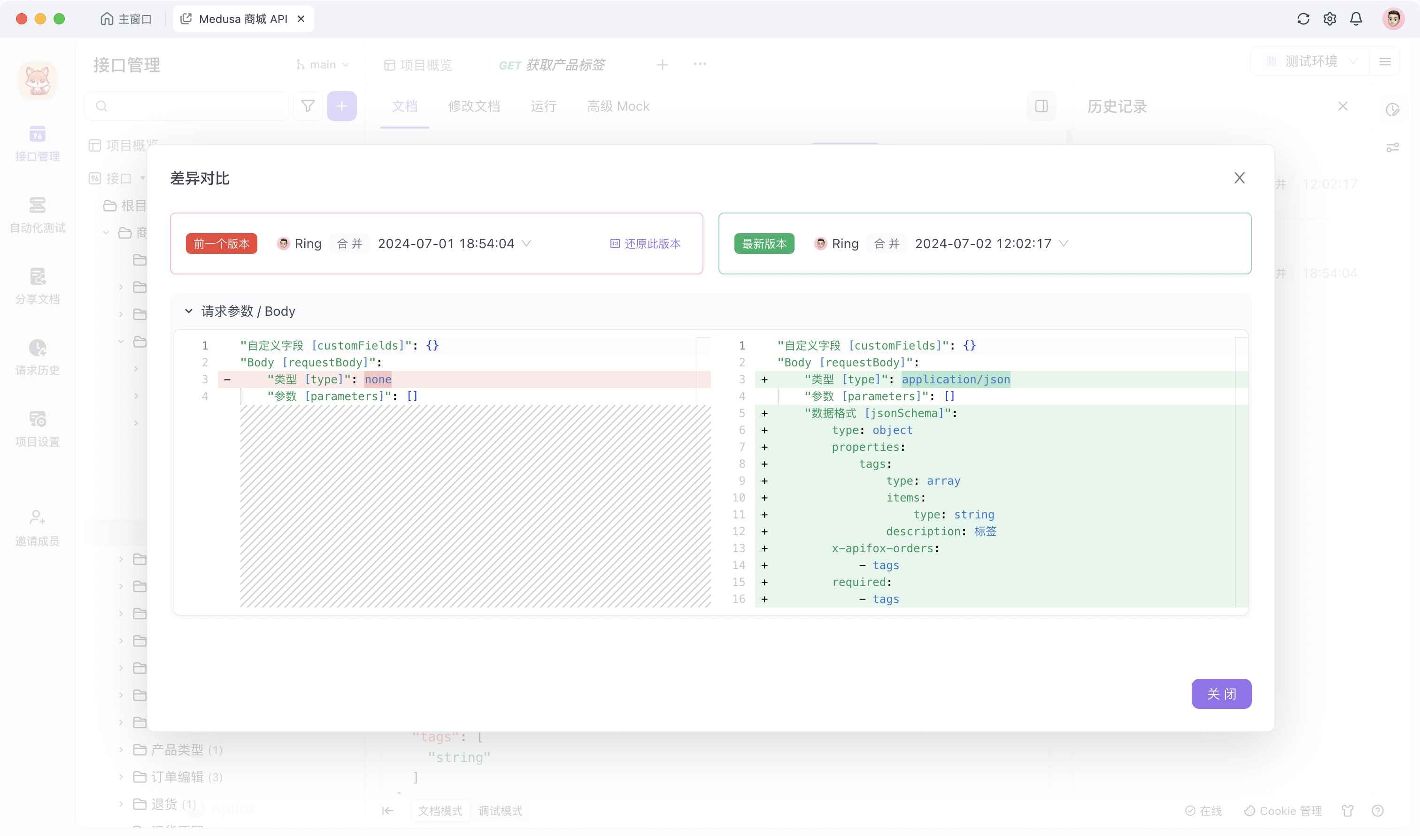
Task: Close the 差异对比 dialog with X
Action: 1239,178
